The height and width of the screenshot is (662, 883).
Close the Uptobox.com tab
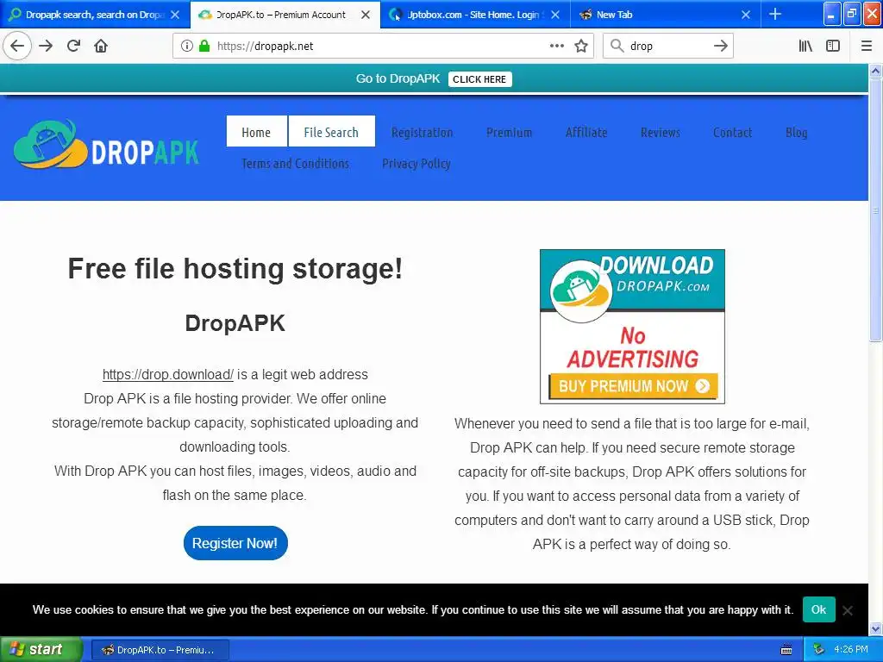click(555, 15)
